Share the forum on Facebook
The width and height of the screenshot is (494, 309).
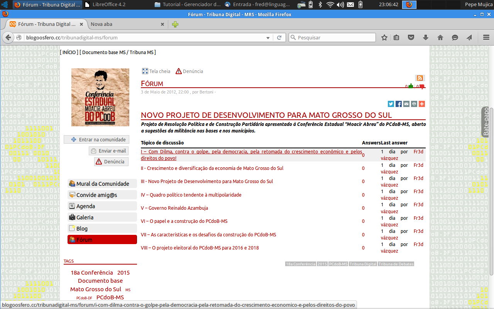coord(399,104)
